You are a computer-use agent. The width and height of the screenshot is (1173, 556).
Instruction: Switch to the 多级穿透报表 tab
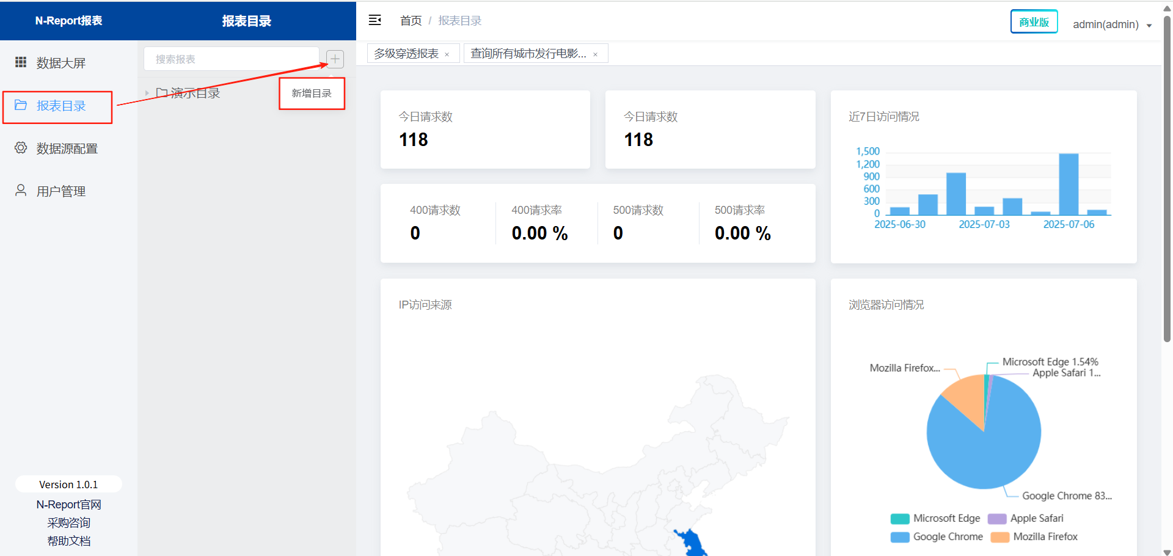406,54
